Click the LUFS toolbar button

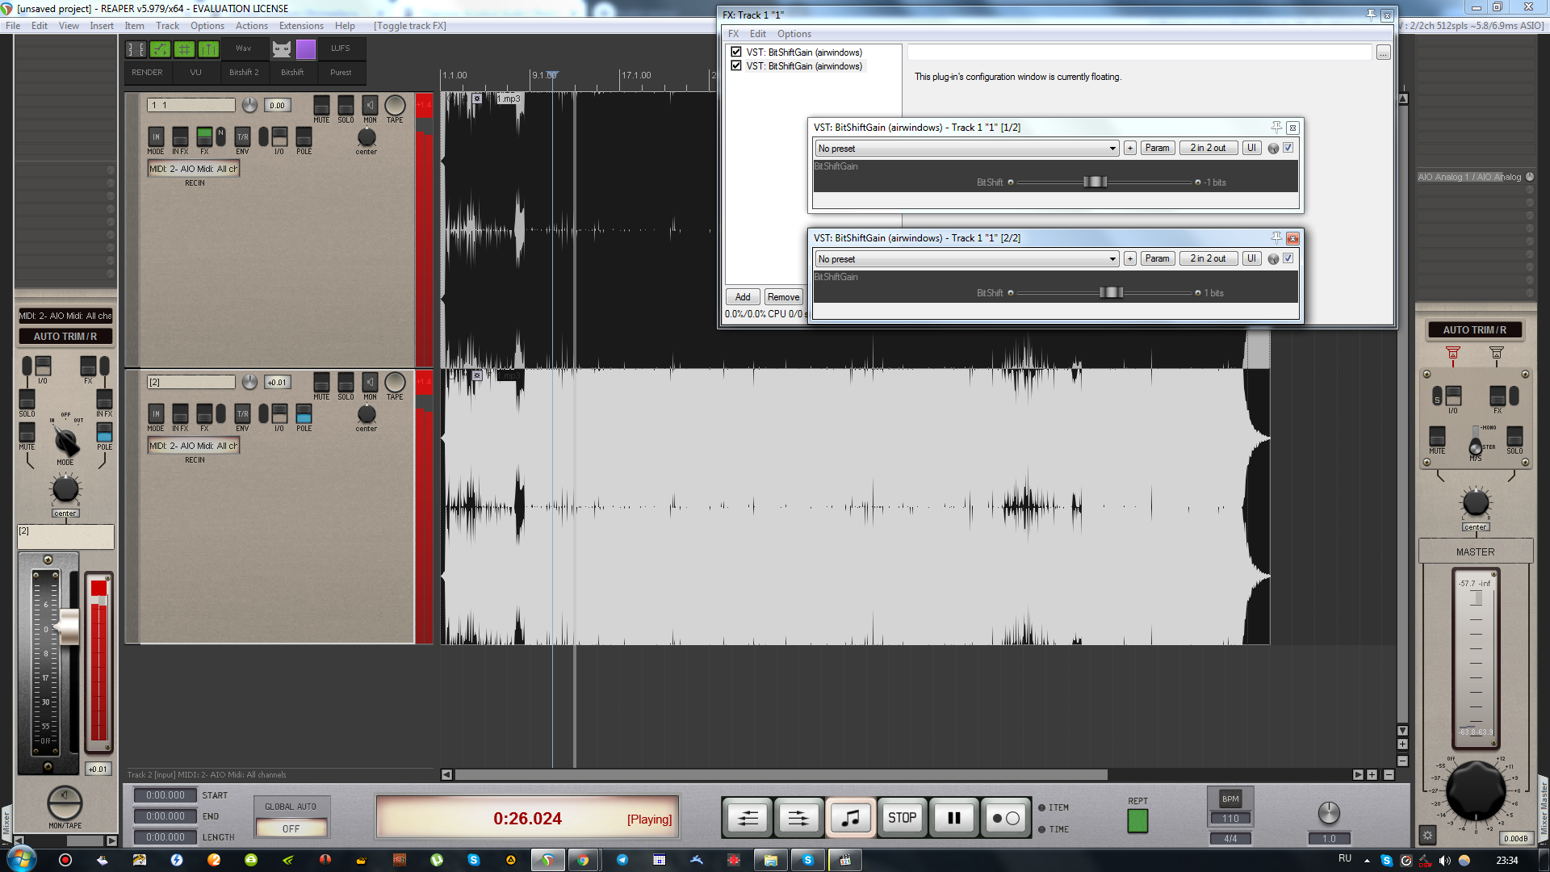pyautogui.click(x=341, y=48)
